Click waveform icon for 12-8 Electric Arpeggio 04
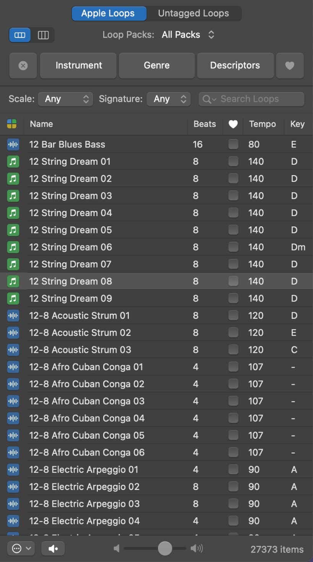313x562 pixels. coord(13,521)
